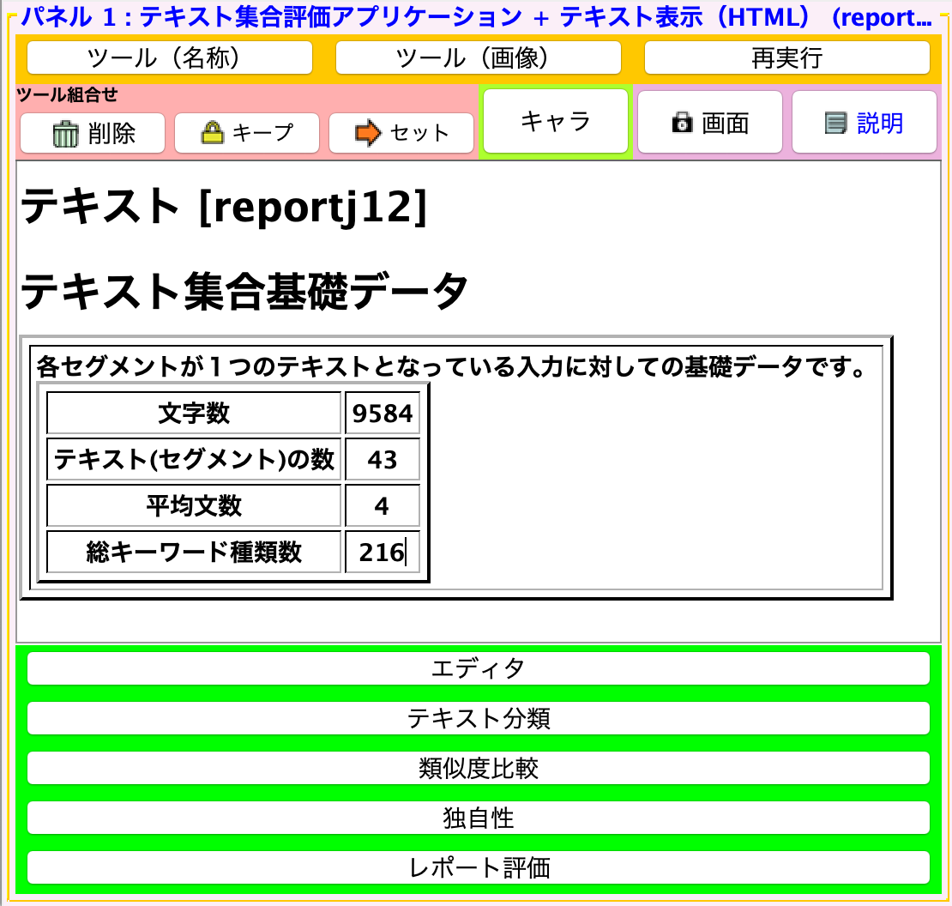Click the document icon on the 説明 button
Viewport: 952px width, 906px height.
tap(834, 122)
